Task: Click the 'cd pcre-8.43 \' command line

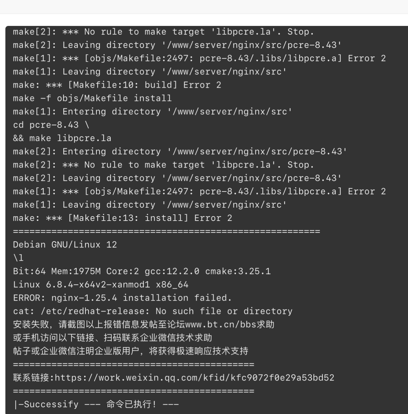Action: [x=51, y=125]
